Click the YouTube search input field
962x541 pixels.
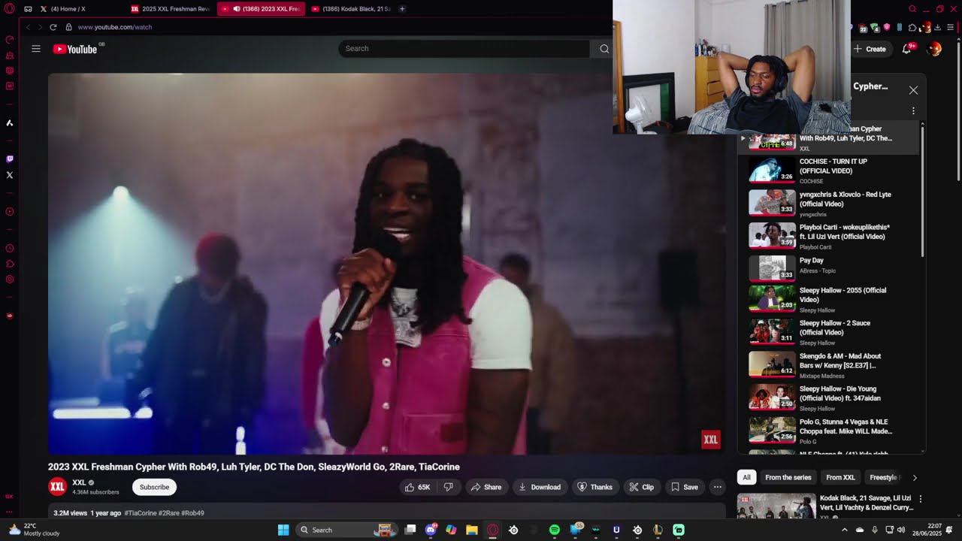coord(464,49)
